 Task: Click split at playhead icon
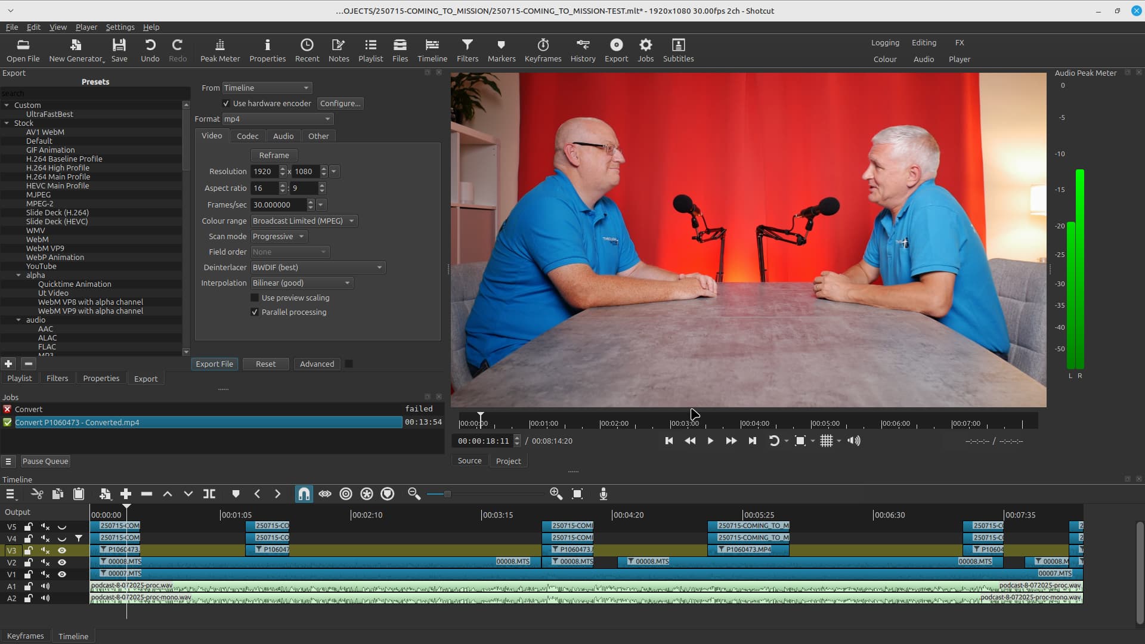209,494
